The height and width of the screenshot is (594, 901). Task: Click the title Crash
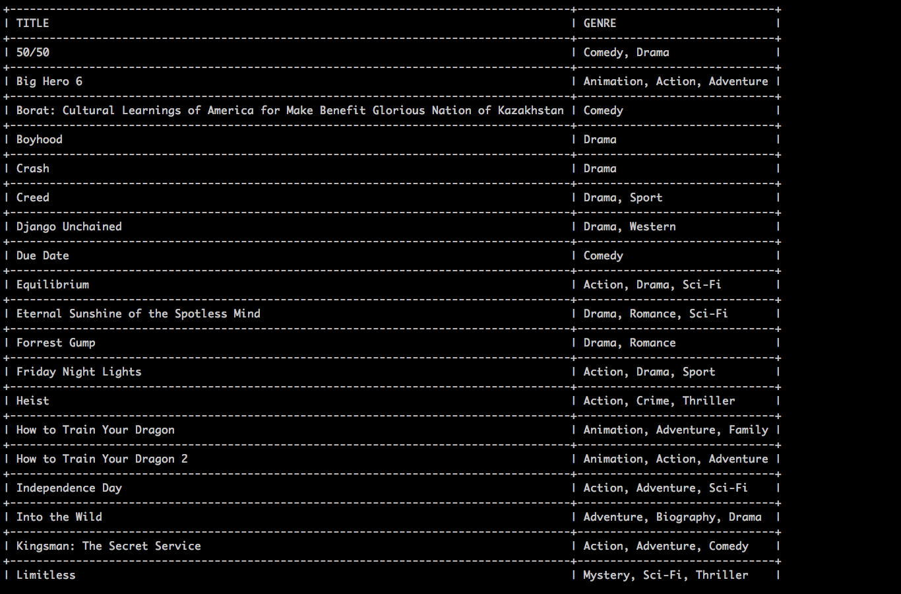click(x=32, y=168)
